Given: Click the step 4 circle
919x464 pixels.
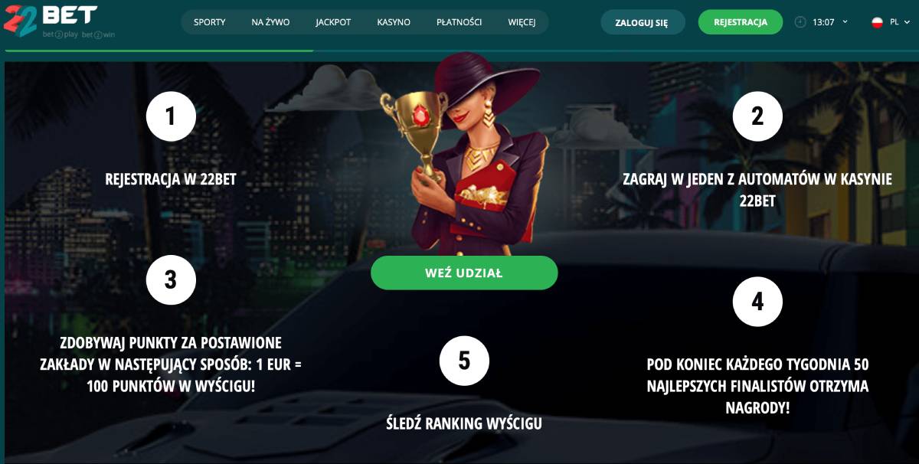Looking at the screenshot, I should [x=757, y=302].
